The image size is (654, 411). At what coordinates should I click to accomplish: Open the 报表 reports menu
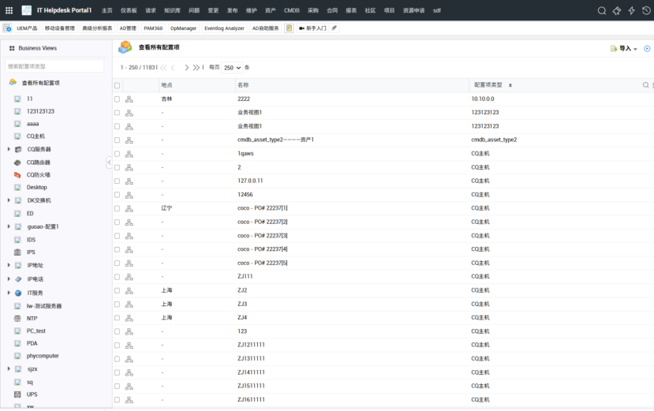pos(351,11)
